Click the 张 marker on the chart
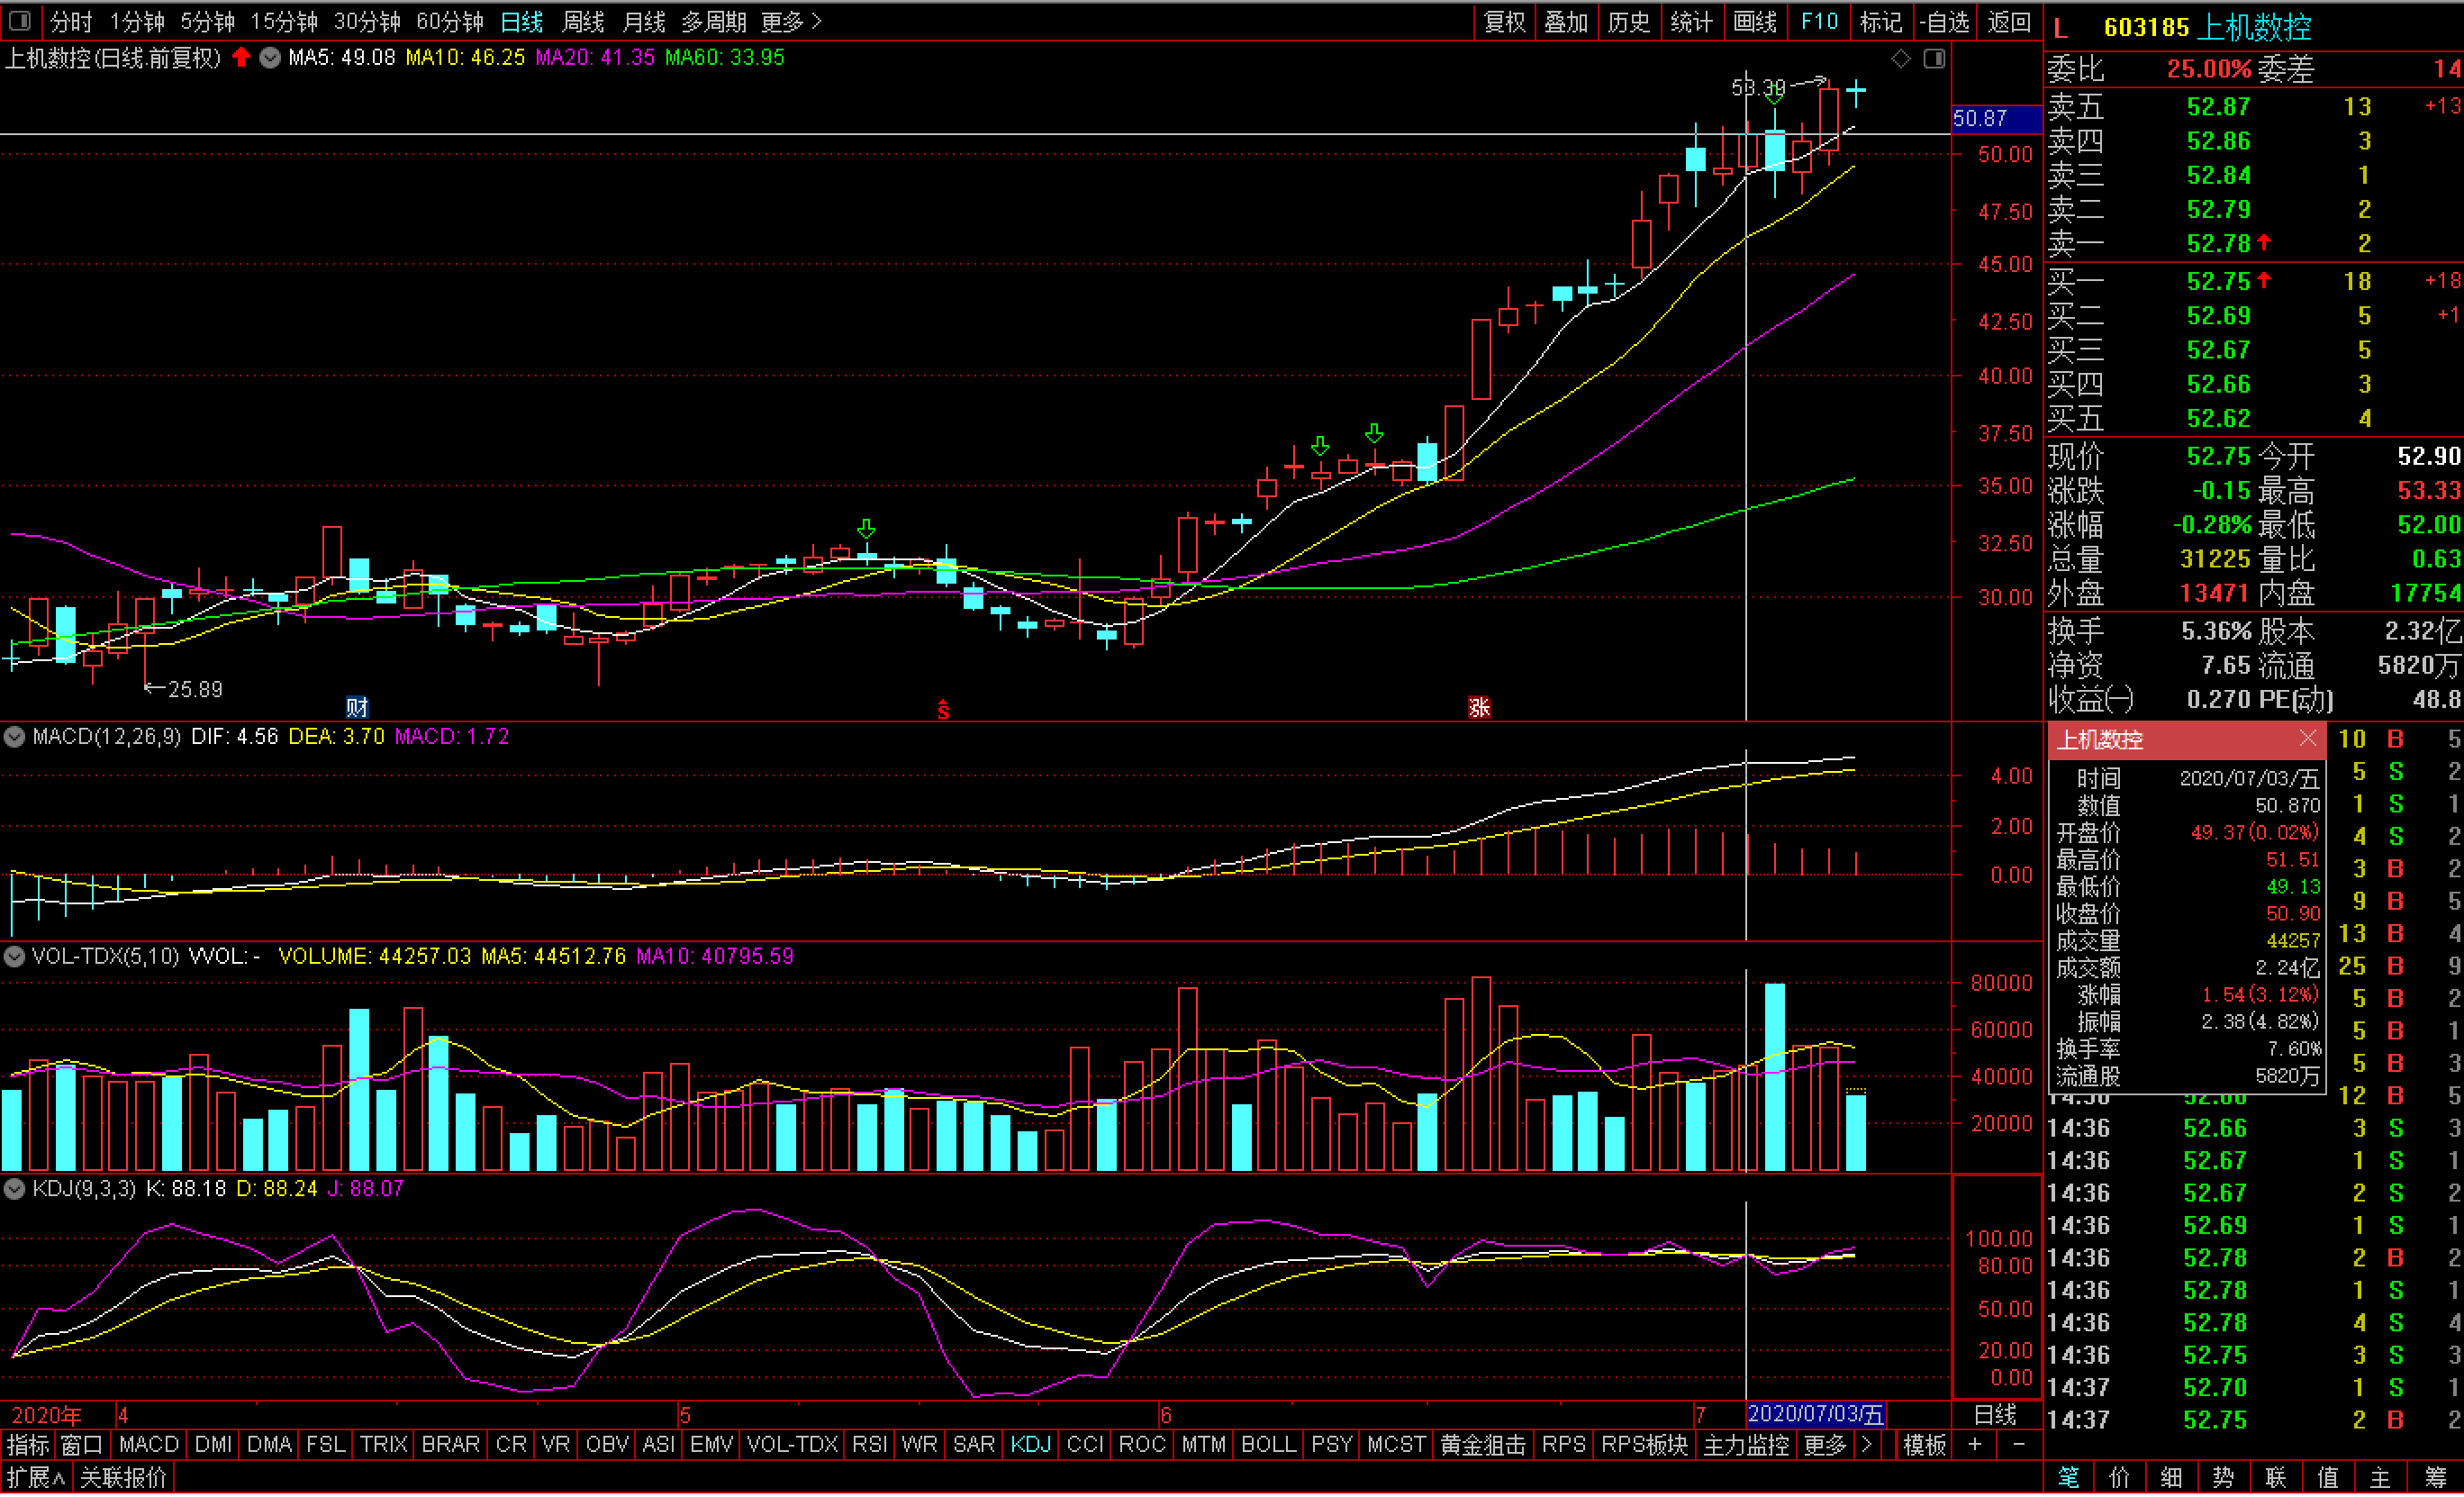 click(1479, 708)
